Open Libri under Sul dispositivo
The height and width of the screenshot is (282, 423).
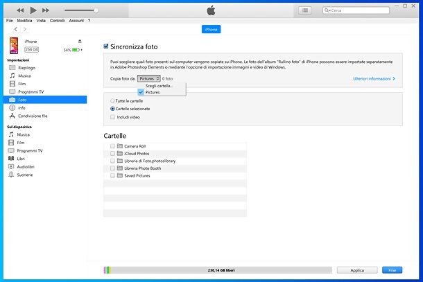tap(21, 159)
